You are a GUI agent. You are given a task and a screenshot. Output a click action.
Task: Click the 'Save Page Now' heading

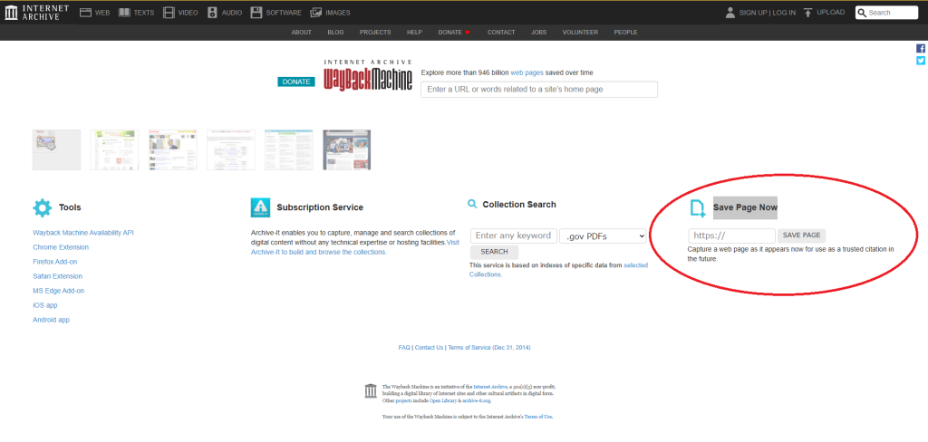(x=745, y=207)
